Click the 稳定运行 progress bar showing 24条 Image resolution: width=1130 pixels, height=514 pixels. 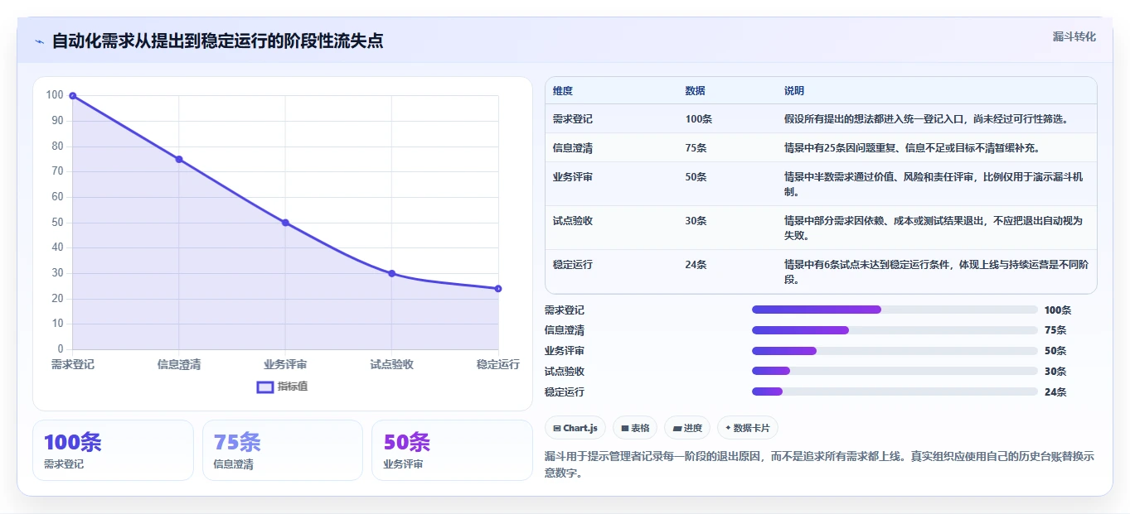[895, 392]
